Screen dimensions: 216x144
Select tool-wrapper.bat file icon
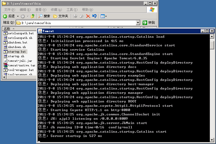click(x=5, y=70)
